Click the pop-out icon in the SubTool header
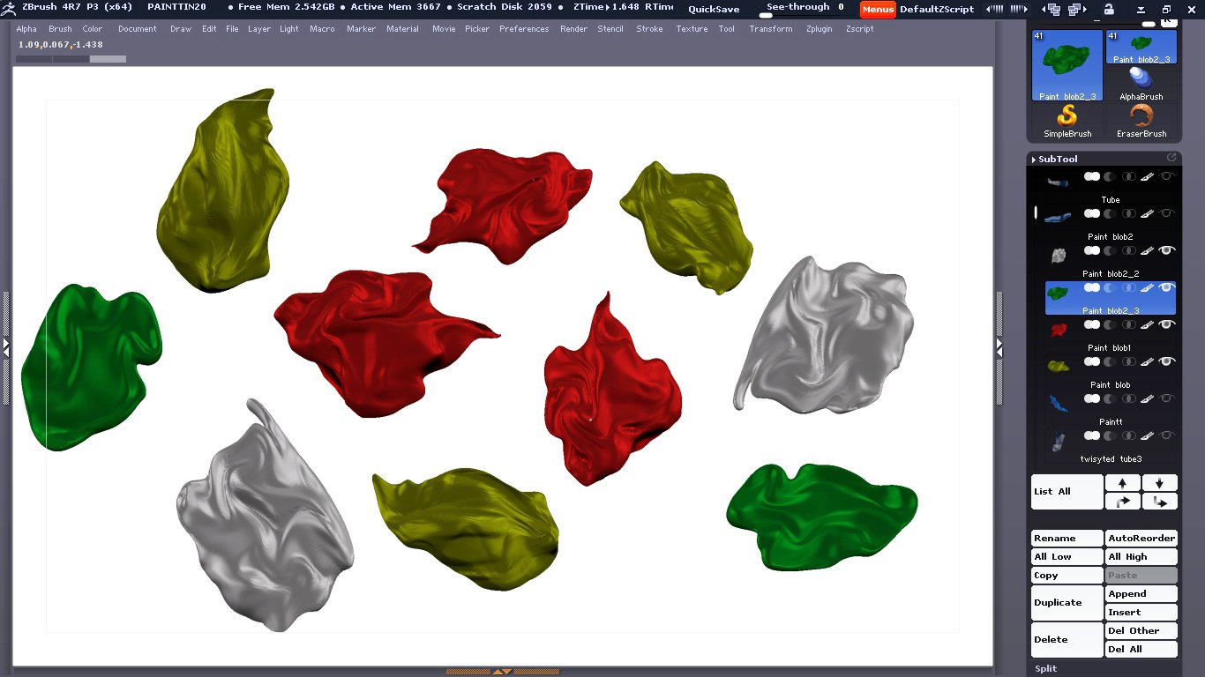This screenshot has height=677, width=1205. click(x=1171, y=158)
